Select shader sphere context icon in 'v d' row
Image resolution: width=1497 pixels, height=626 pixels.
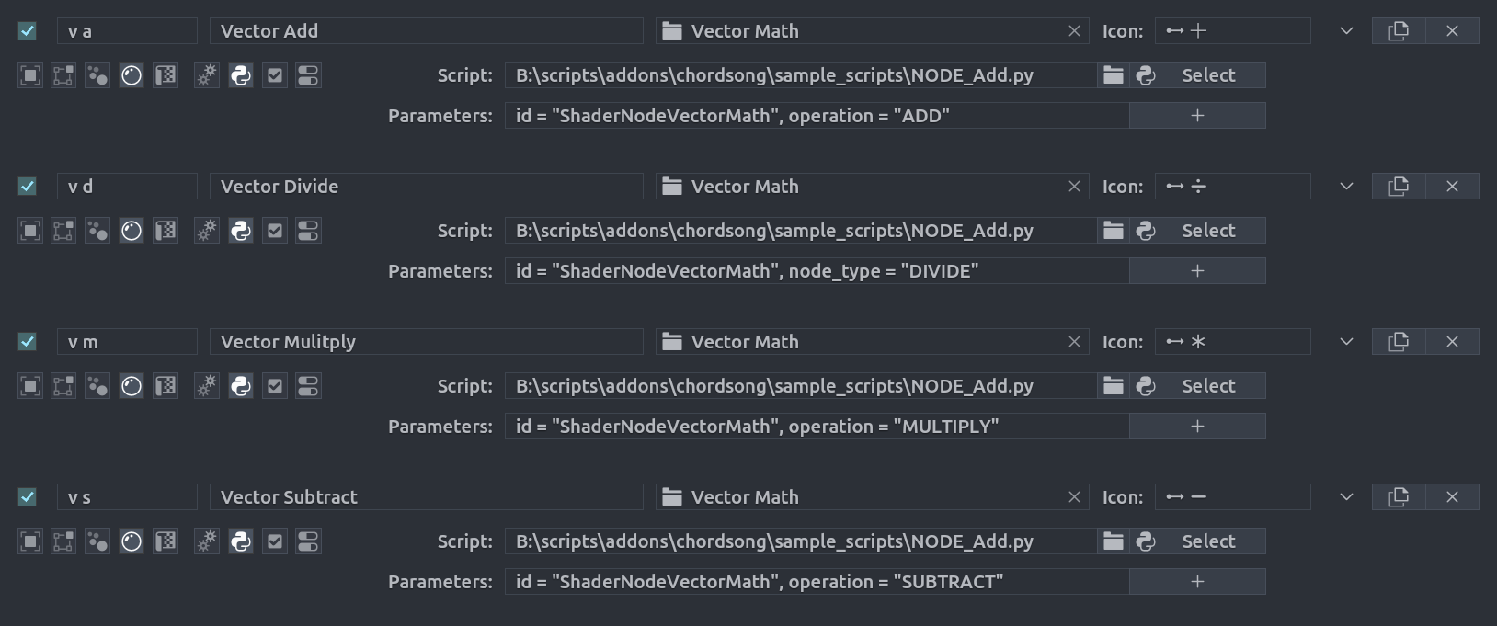point(131,231)
